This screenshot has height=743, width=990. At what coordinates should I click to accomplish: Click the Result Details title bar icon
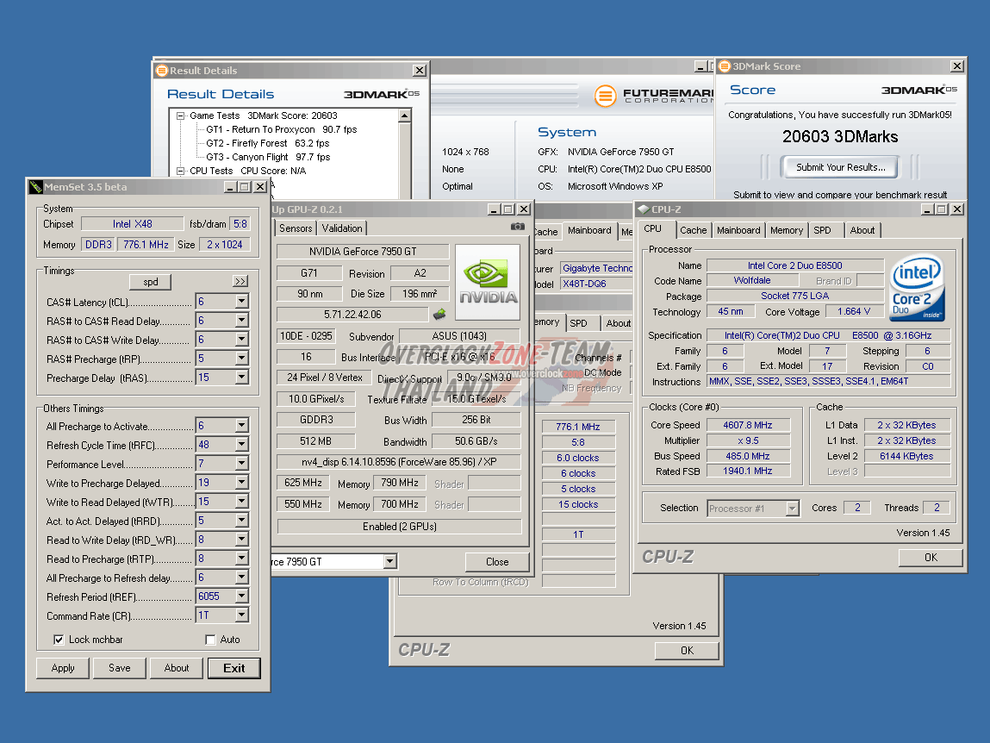162,70
